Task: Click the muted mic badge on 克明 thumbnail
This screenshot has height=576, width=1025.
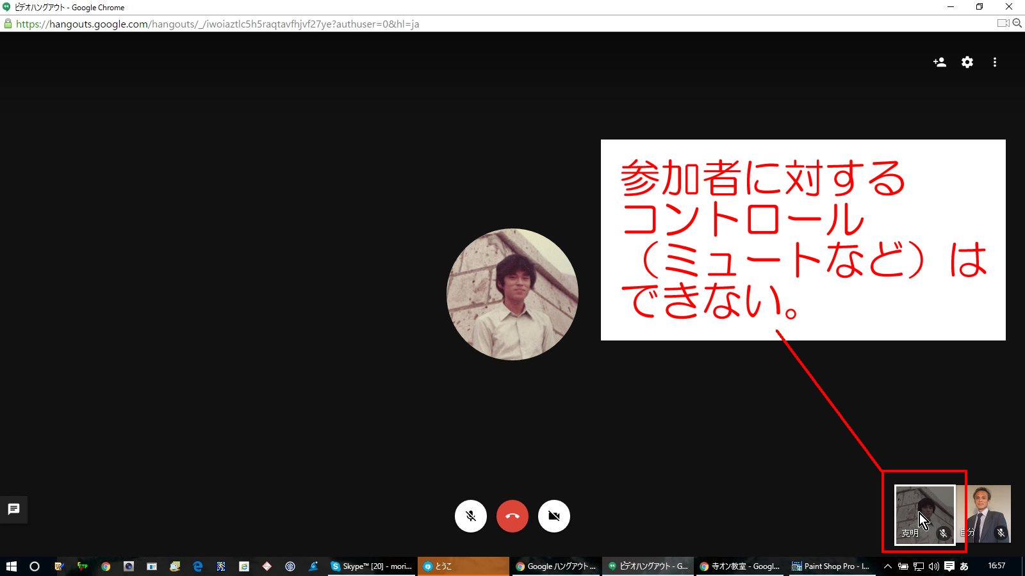Action: [943, 532]
